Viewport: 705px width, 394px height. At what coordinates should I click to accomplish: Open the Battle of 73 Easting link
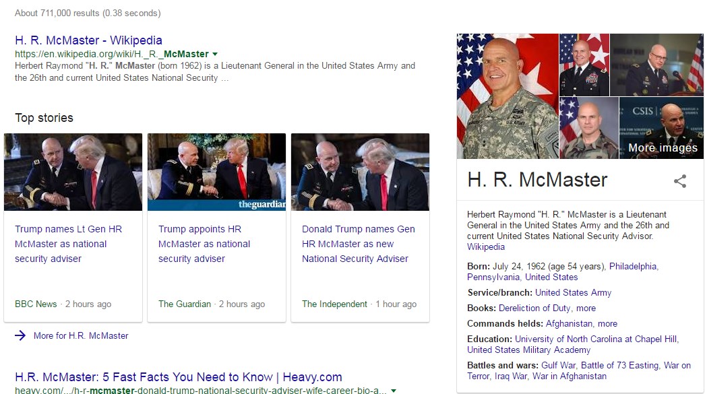619,366
